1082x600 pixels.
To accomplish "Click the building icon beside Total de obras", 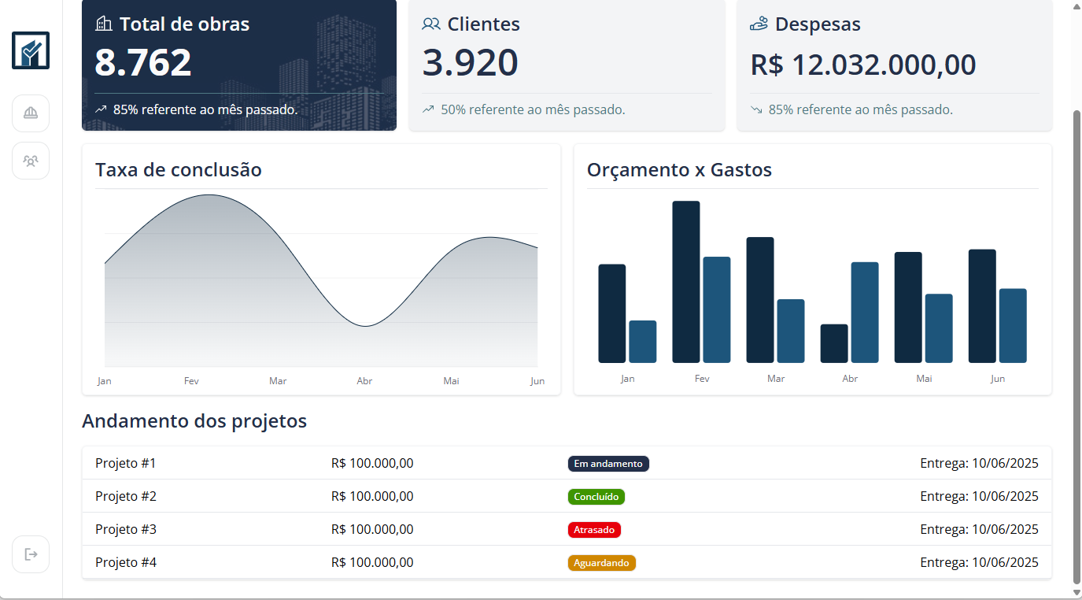I will click(x=104, y=24).
